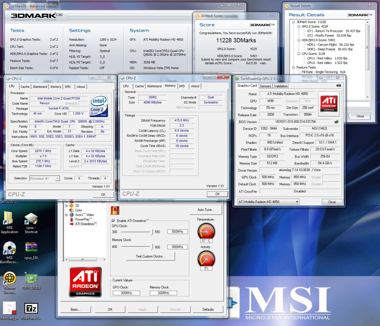Image resolution: width=380 pixels, height=326 pixels.
Task: Click the GPU-Z screenshot camera icon
Action: coord(339,85)
